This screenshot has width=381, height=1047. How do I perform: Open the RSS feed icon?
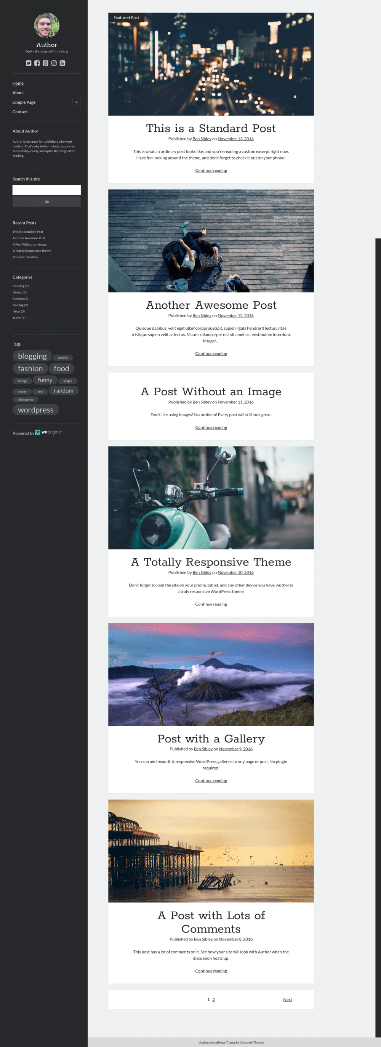pyautogui.click(x=62, y=63)
